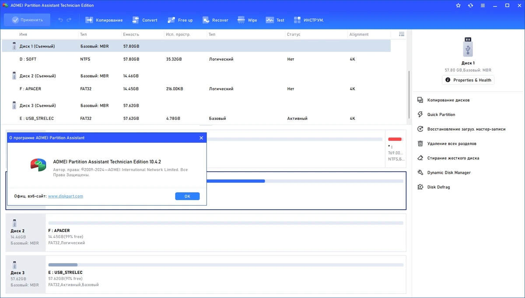Select the Диск 3 (Съемный) row

coord(196,105)
